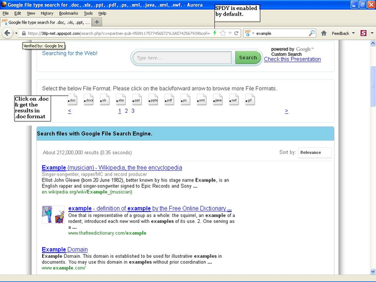Go to the Home page icon
Viewport: 376px width, 282px height.
click(324, 33)
